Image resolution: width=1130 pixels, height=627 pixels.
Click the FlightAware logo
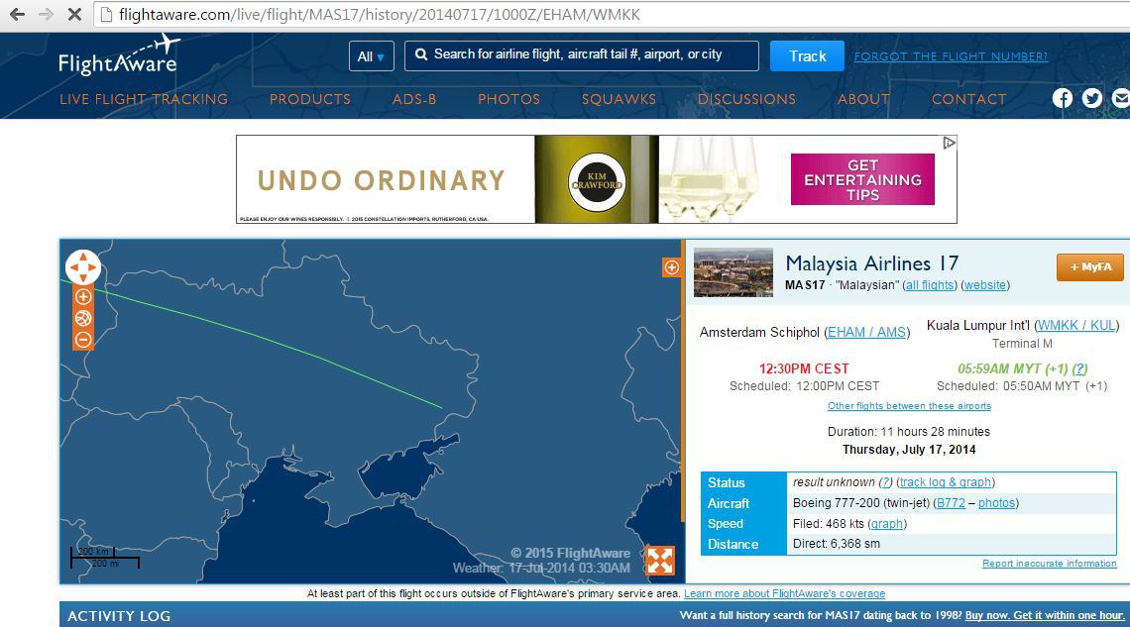click(119, 55)
